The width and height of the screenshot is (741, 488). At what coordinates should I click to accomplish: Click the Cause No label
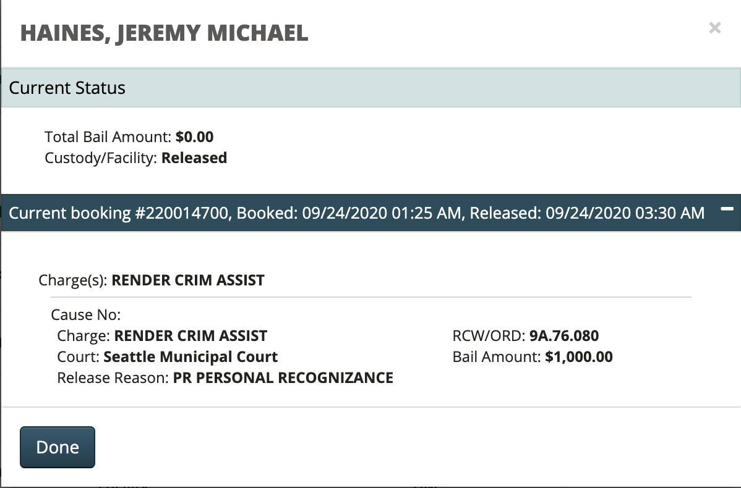pos(85,315)
